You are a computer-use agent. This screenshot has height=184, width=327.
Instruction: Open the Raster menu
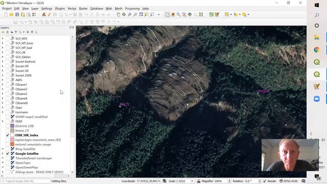point(83,9)
